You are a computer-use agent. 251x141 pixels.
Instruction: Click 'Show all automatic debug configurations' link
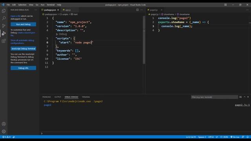(22, 42)
